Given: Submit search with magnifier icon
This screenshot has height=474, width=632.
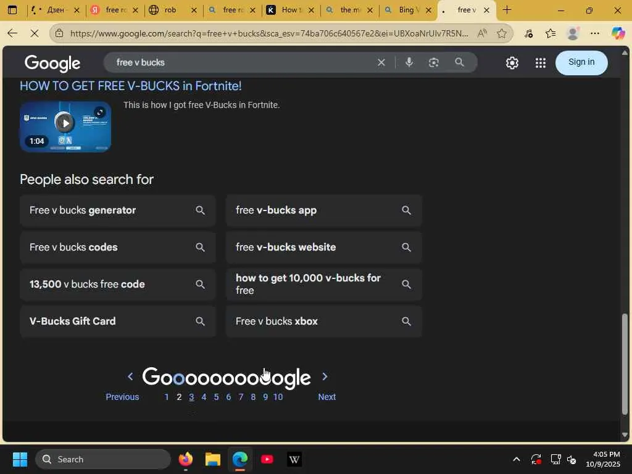Looking at the screenshot, I should 459,62.
